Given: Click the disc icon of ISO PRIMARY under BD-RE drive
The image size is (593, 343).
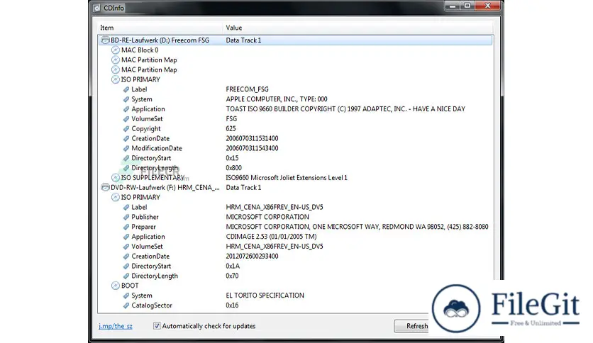Looking at the screenshot, I should tap(116, 79).
